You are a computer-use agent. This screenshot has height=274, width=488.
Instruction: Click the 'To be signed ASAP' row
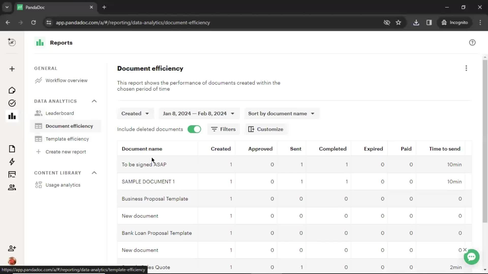point(294,164)
